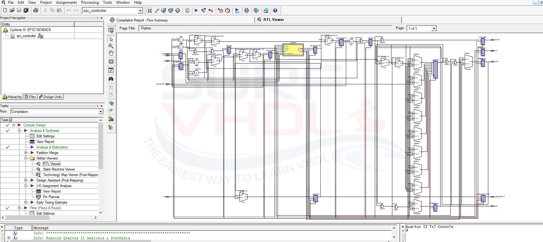Click the Compilation Report icon in the toolbar
The height and width of the screenshot is (242, 543).
point(247,10)
